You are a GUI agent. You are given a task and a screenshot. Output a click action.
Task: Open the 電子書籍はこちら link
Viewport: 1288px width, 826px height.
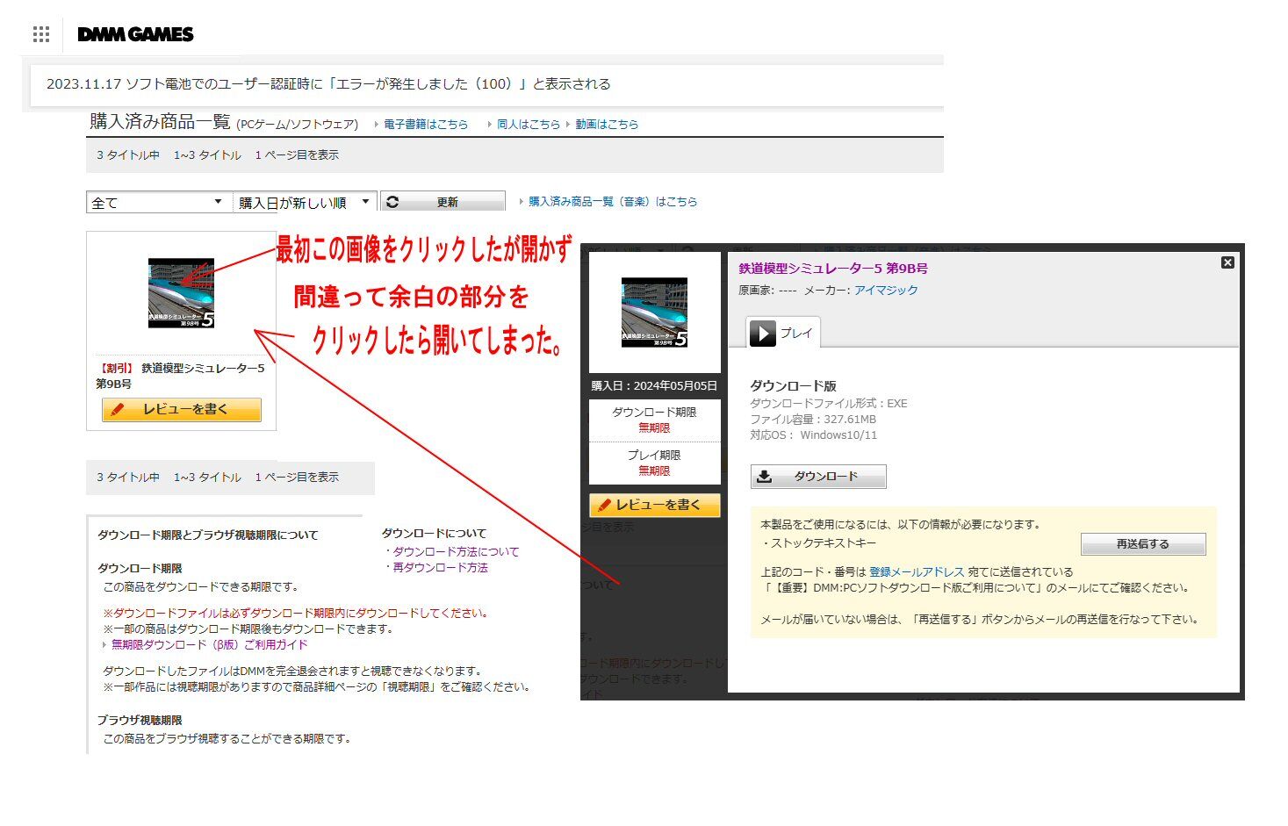point(424,124)
